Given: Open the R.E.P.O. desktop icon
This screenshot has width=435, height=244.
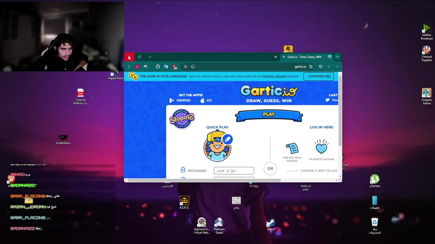Looking at the screenshot, I should point(184,203).
